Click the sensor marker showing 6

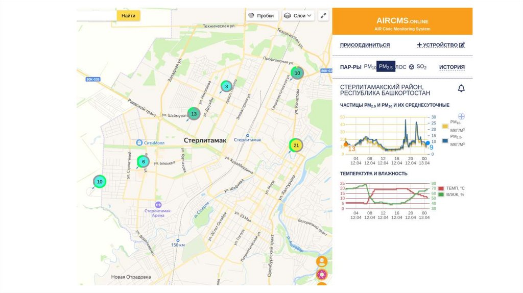point(144,162)
